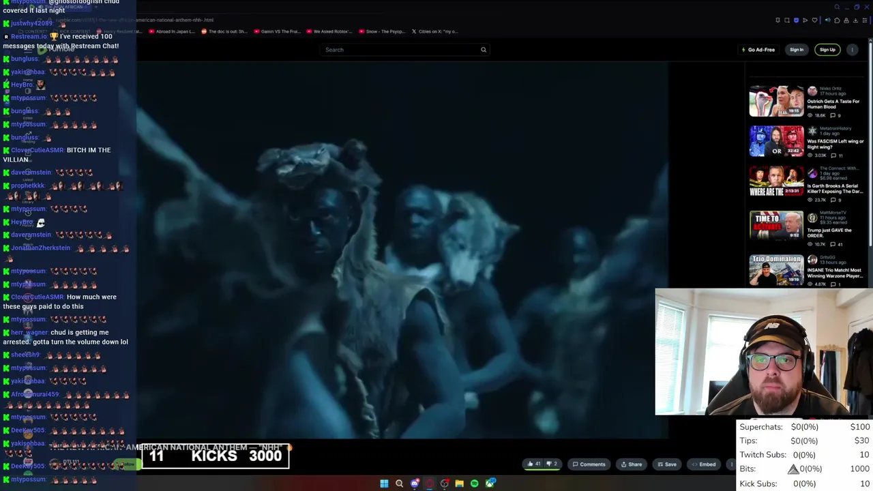Open the 'Ostrich Gets A Taste For Human Blood' thumbnail
This screenshot has height=491, width=873.
coord(776,102)
